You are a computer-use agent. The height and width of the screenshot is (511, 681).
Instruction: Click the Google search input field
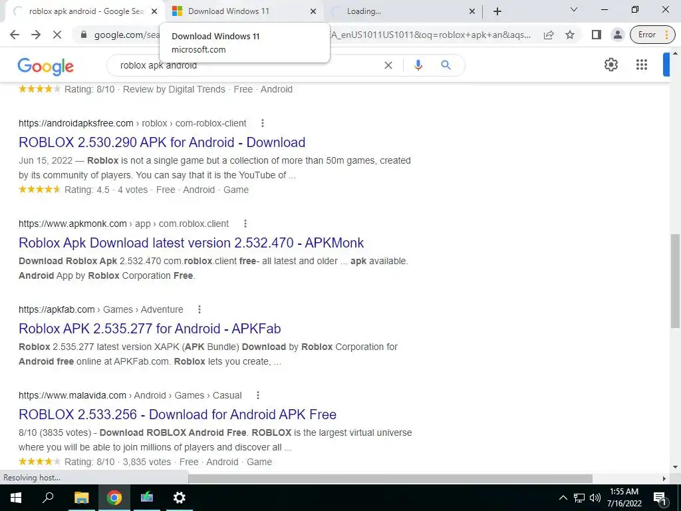point(247,65)
